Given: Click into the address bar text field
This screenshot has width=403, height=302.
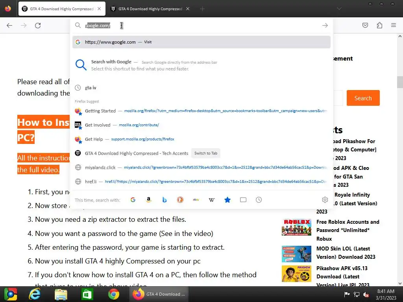Looking at the screenshot, I should (202, 26).
